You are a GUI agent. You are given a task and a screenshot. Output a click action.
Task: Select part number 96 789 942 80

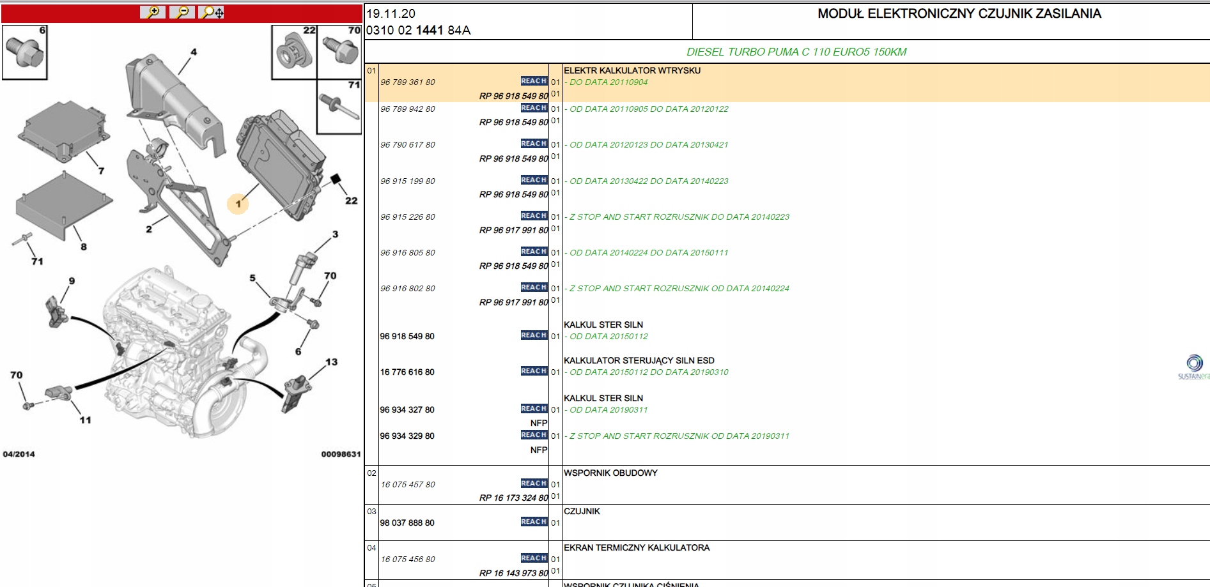pos(408,109)
